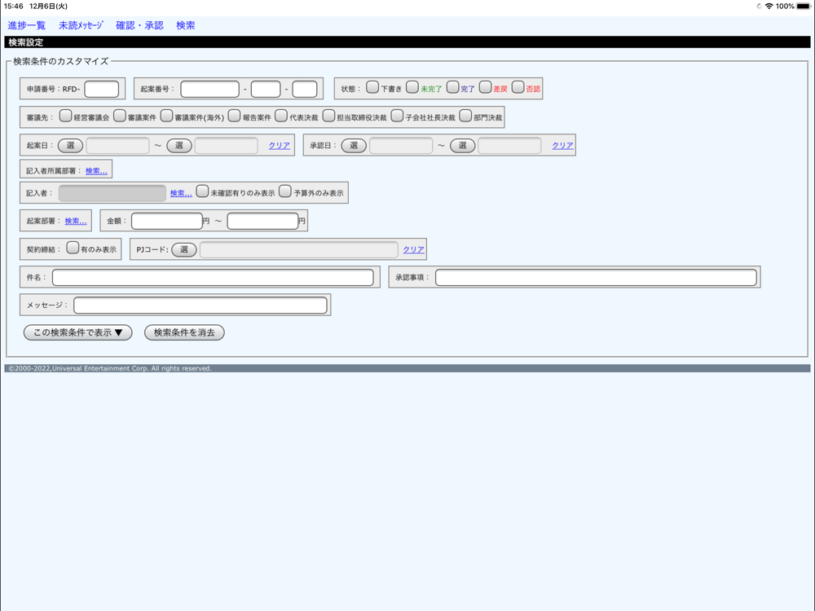Click 起案日 start date 選 button
815x611 pixels.
pos(70,146)
